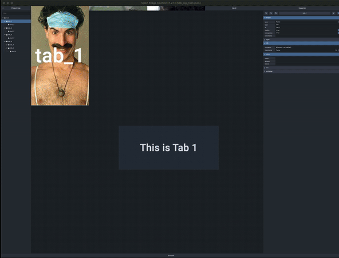The image size is (339, 258).
Task: Select the tab_1 image tab
Action: pos(60,56)
